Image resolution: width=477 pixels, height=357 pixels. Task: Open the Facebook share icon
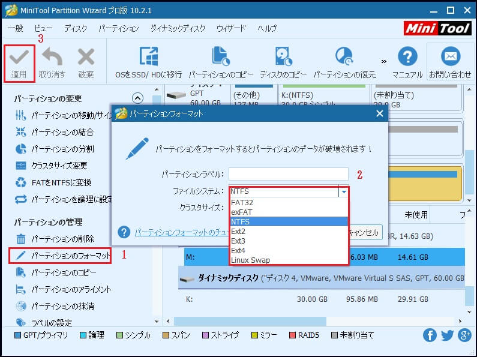coord(430,335)
